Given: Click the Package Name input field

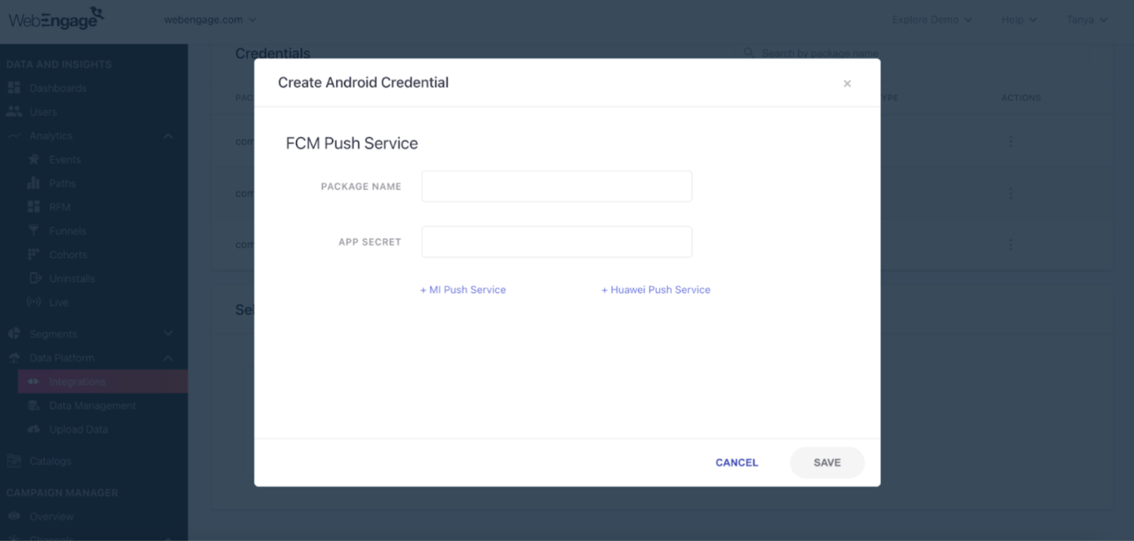Looking at the screenshot, I should pyautogui.click(x=557, y=187).
